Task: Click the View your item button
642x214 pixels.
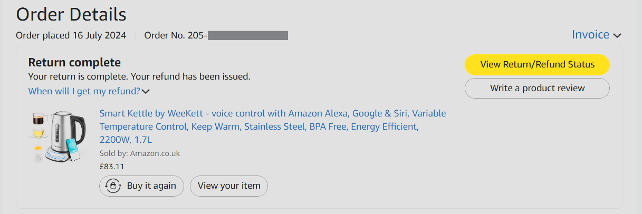Action: click(x=229, y=186)
